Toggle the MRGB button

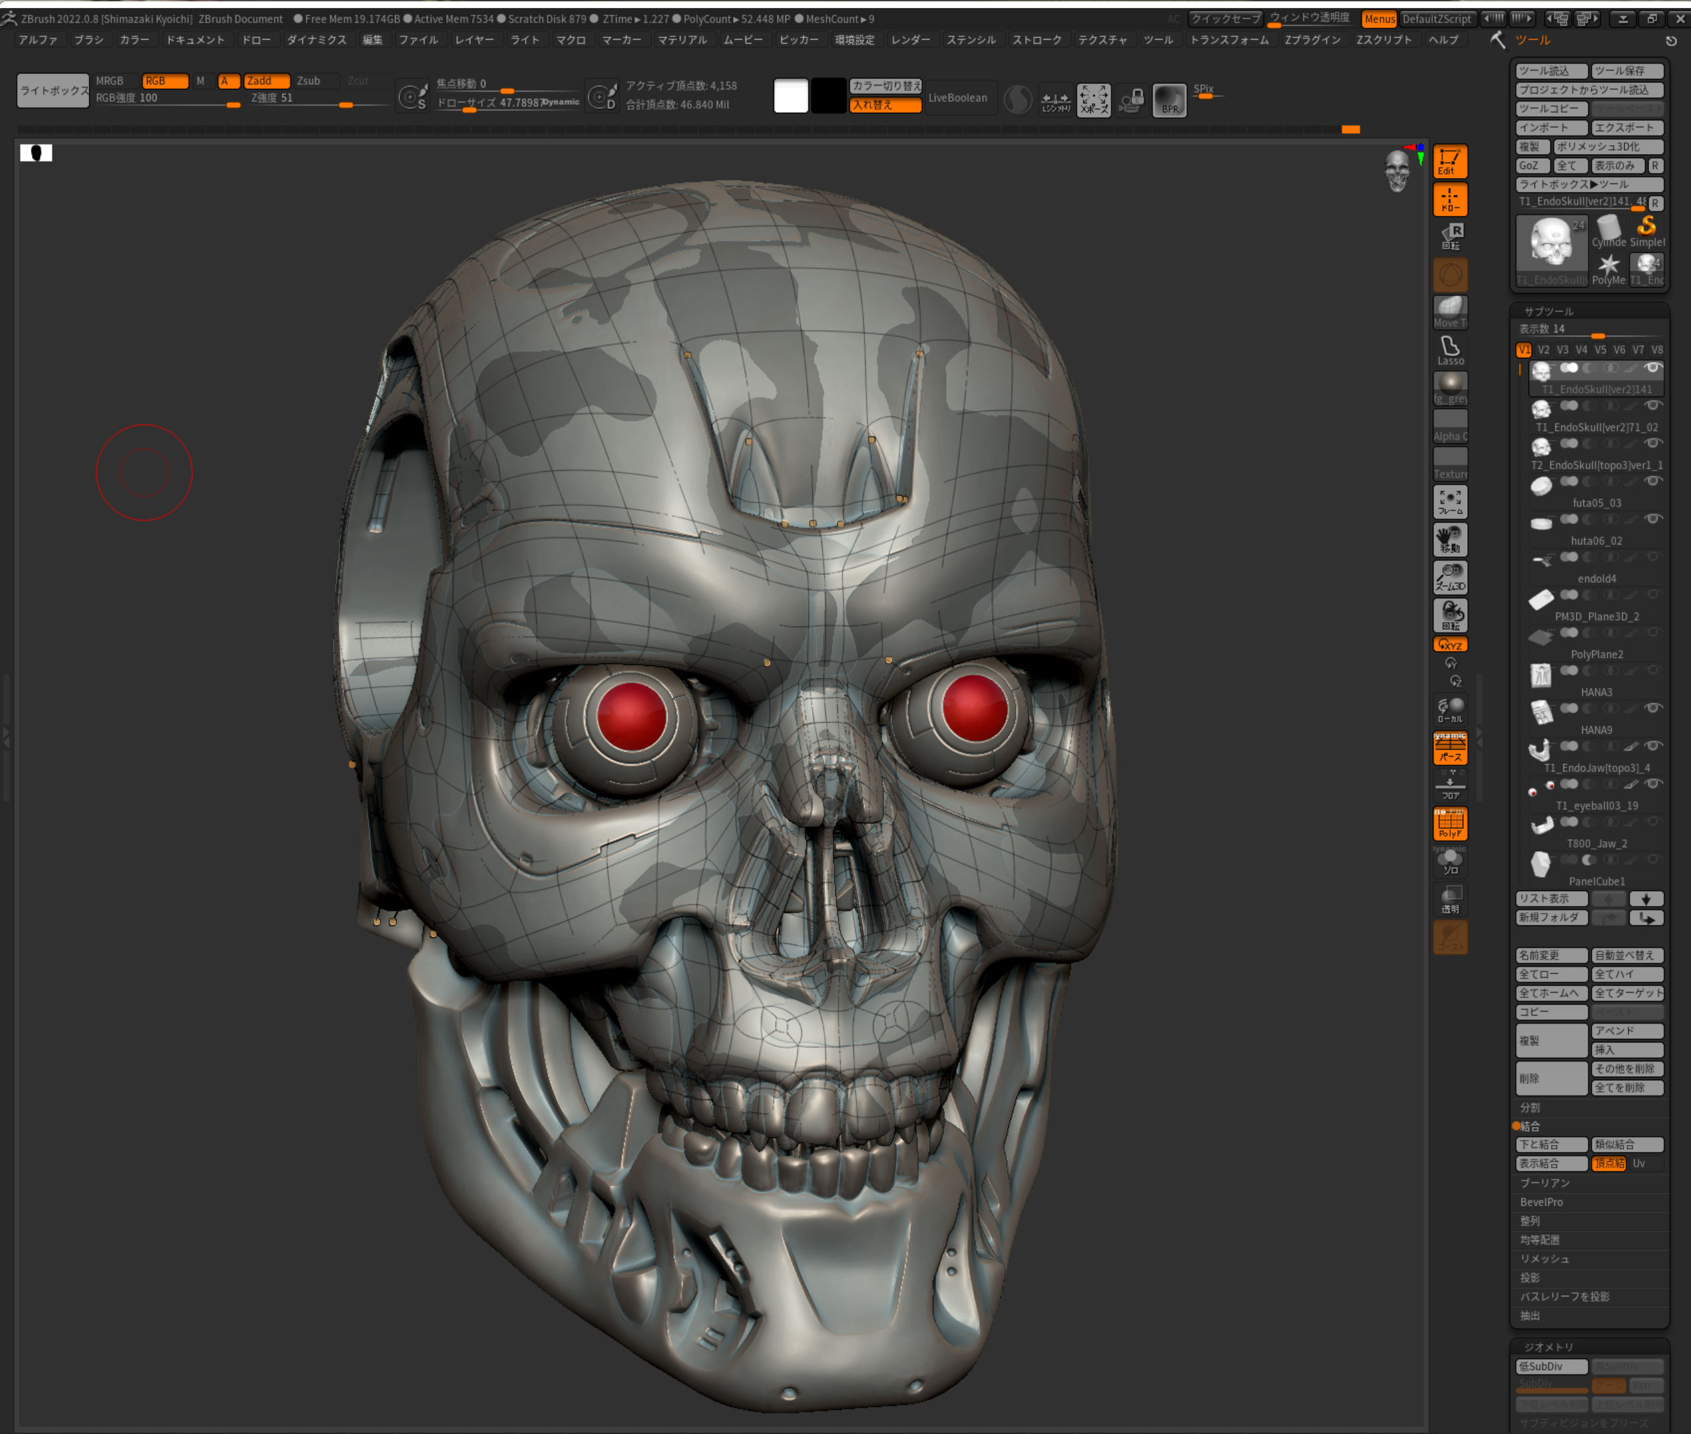[115, 81]
